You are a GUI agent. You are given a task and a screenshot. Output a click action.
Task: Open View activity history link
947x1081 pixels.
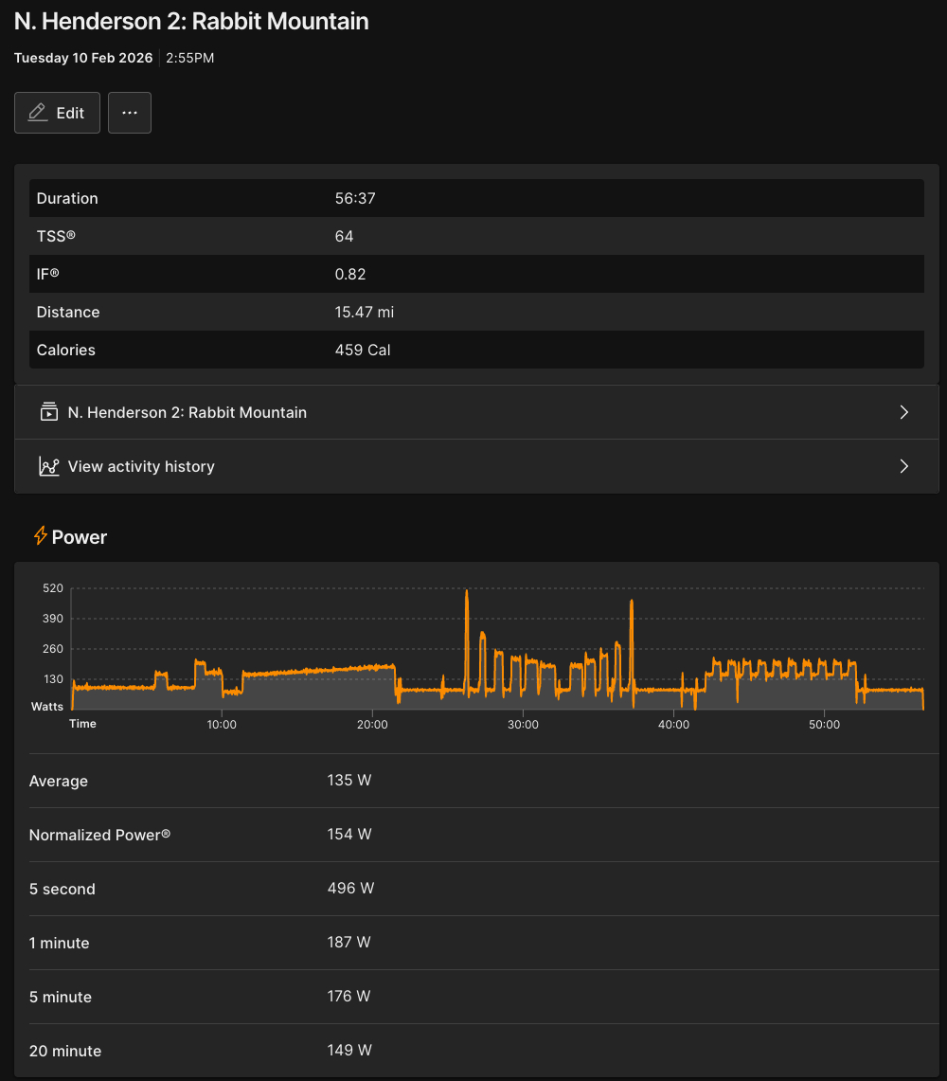point(141,466)
